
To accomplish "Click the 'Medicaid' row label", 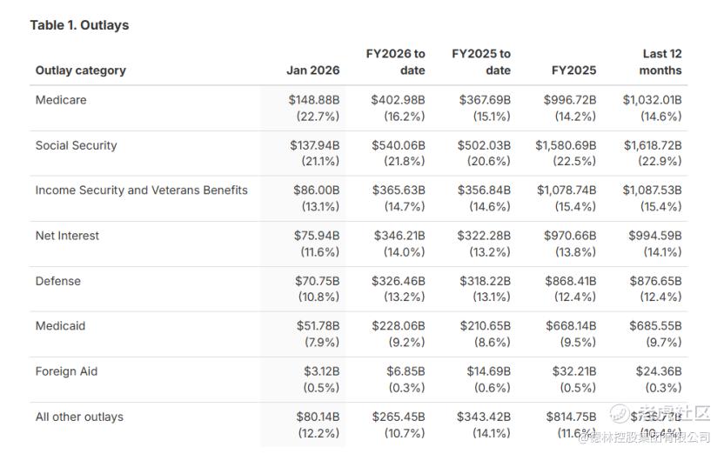I will click(x=60, y=326).
